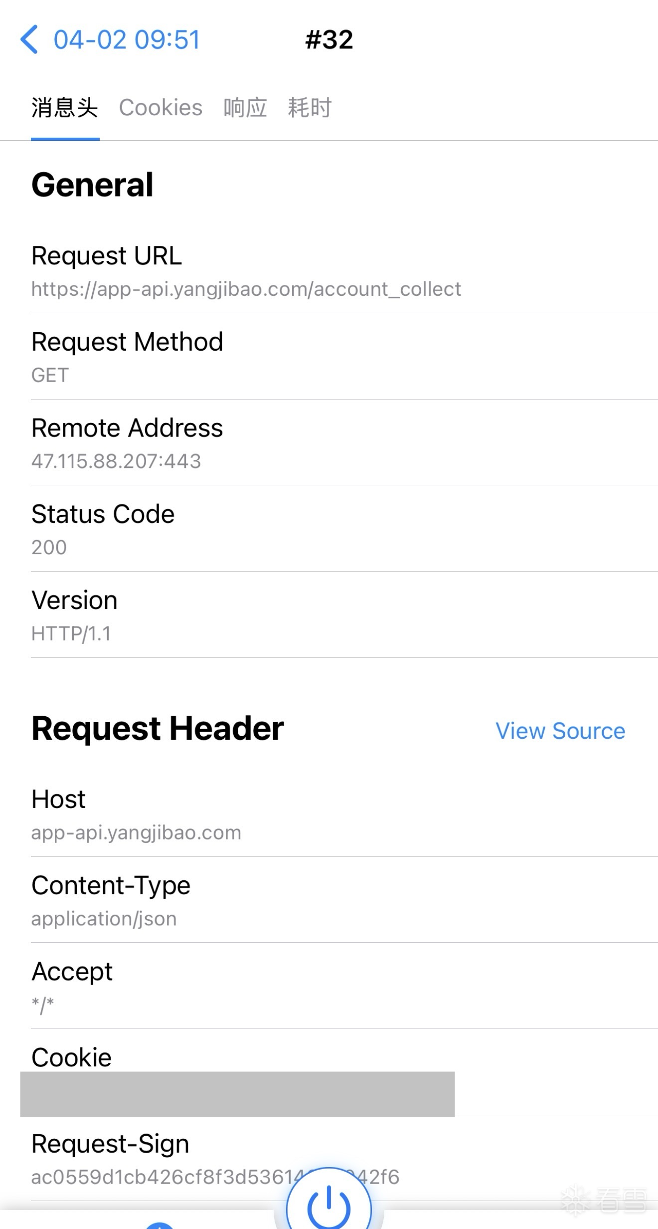Select the GET request method value
Screen dimensions: 658x1229
click(50, 375)
